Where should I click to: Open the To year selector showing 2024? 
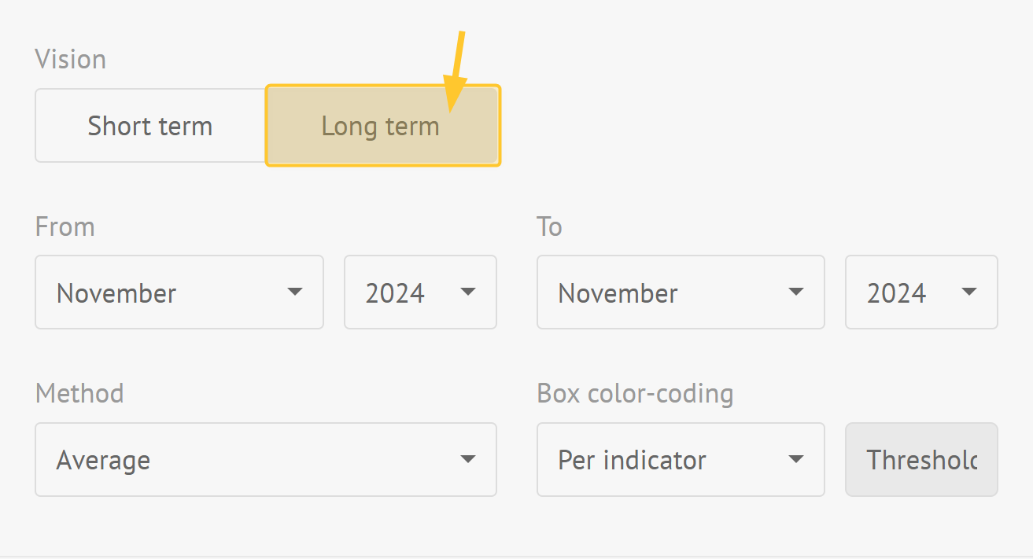[x=921, y=292]
